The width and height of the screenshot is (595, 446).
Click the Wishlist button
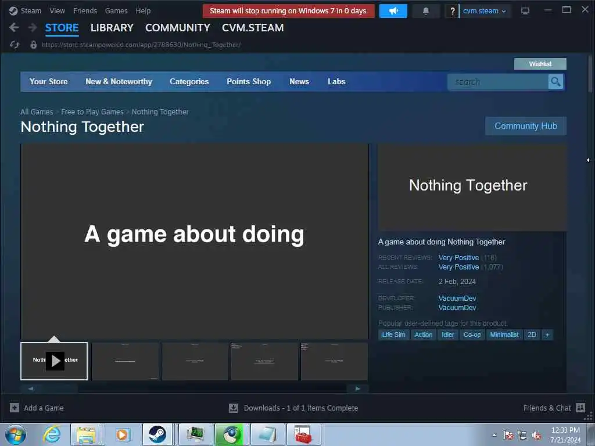540,64
